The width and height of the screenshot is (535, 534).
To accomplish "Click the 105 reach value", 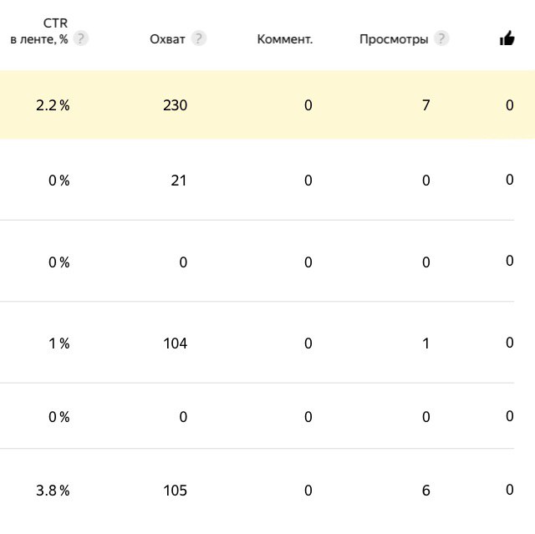I will (x=175, y=491).
